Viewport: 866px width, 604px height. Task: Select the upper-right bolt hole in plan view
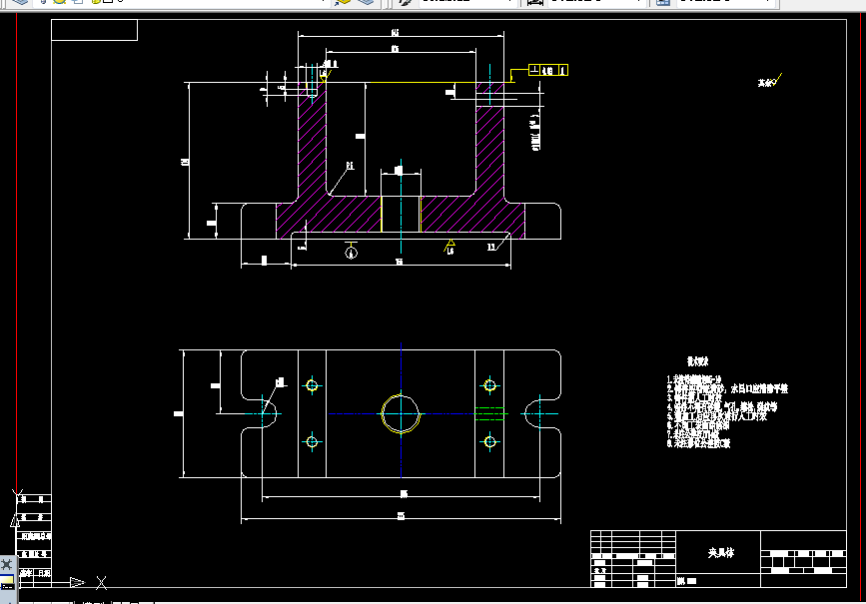pos(489,385)
